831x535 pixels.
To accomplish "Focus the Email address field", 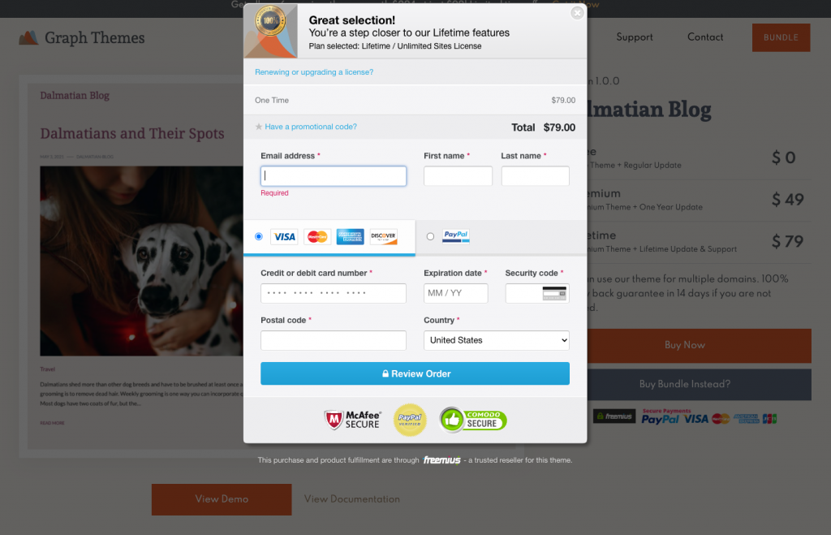I will point(334,176).
